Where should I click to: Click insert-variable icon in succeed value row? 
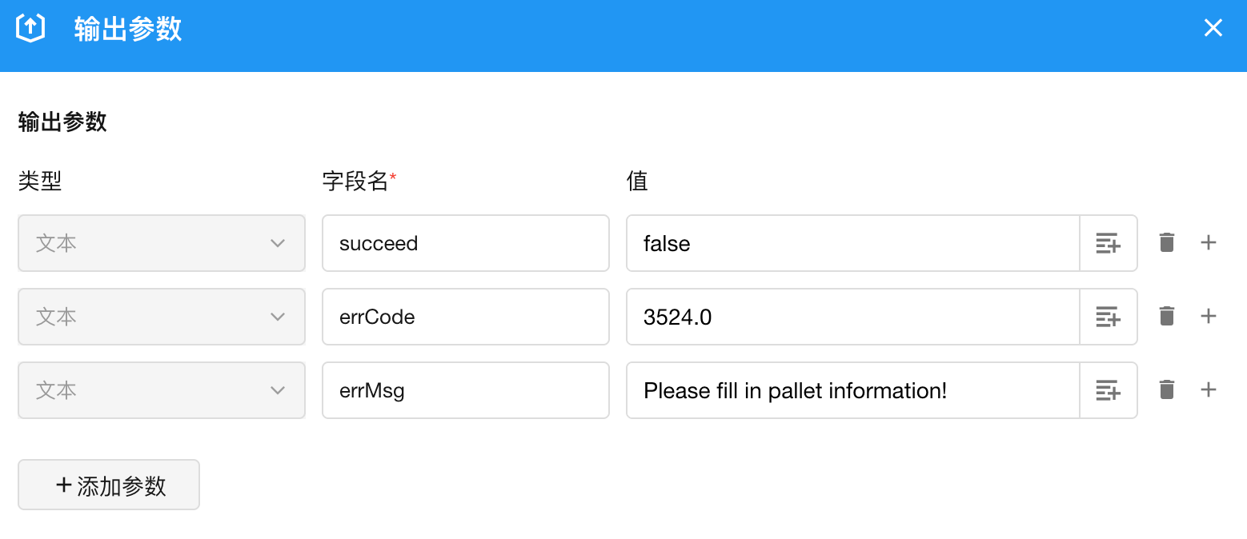click(x=1108, y=243)
